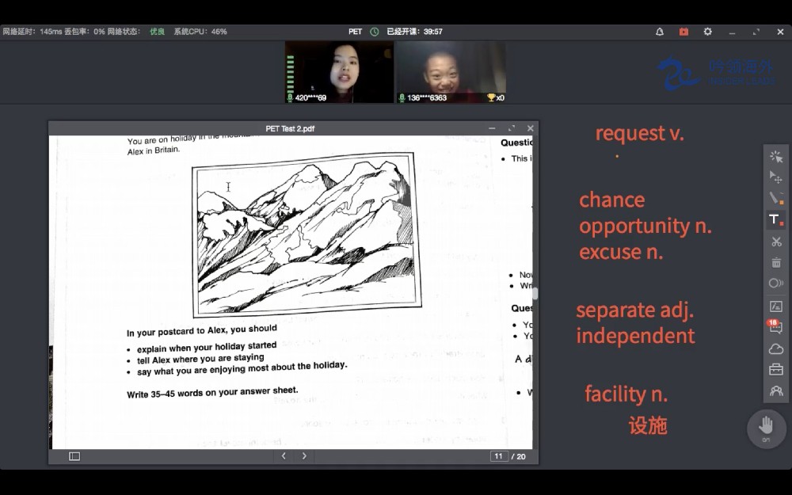Click the PDF vertical scrollbar handle
The width and height of the screenshot is (792, 495).
click(535, 293)
